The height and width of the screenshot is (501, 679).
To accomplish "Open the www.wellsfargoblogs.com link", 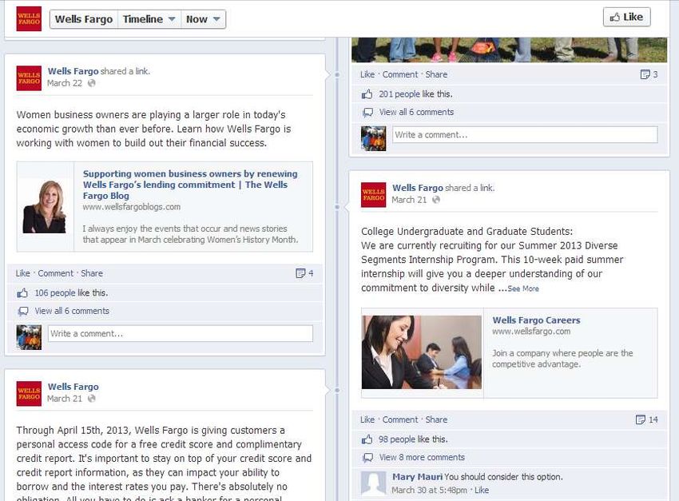I will click(x=132, y=207).
